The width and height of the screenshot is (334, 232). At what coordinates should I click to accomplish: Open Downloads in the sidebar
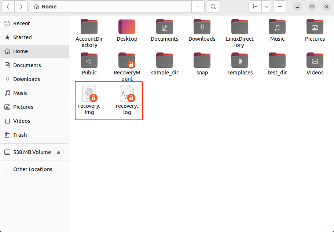34,79
